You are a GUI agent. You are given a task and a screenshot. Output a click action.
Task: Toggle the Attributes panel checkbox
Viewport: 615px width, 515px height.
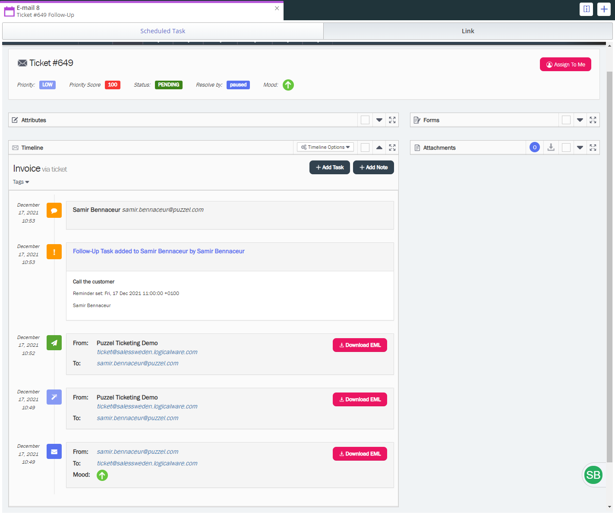pyautogui.click(x=365, y=120)
